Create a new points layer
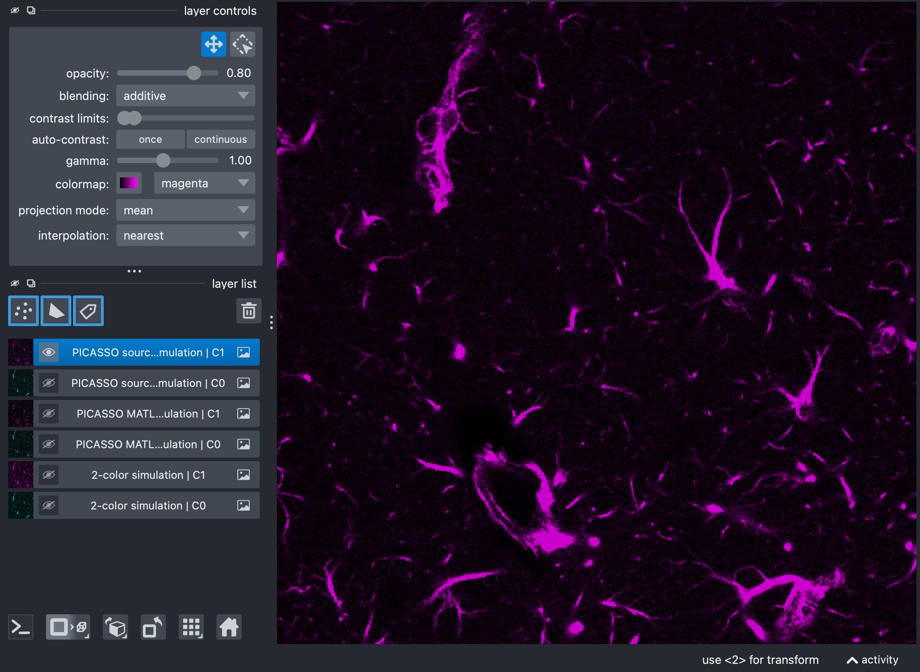The width and height of the screenshot is (920, 672). 23,311
